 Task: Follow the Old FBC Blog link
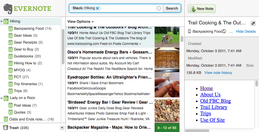click(x=215, y=101)
